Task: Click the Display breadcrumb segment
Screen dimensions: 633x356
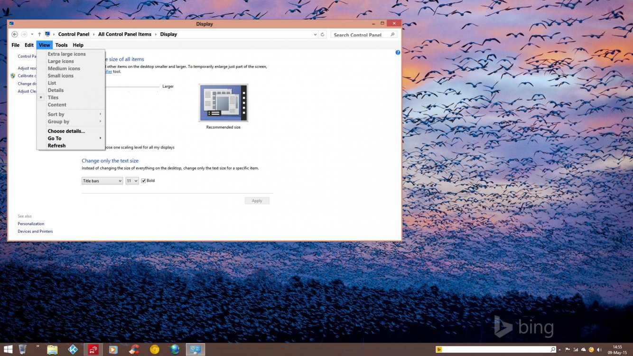Action: (168, 34)
